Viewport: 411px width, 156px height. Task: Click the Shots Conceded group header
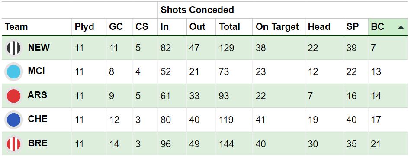tap(197, 10)
